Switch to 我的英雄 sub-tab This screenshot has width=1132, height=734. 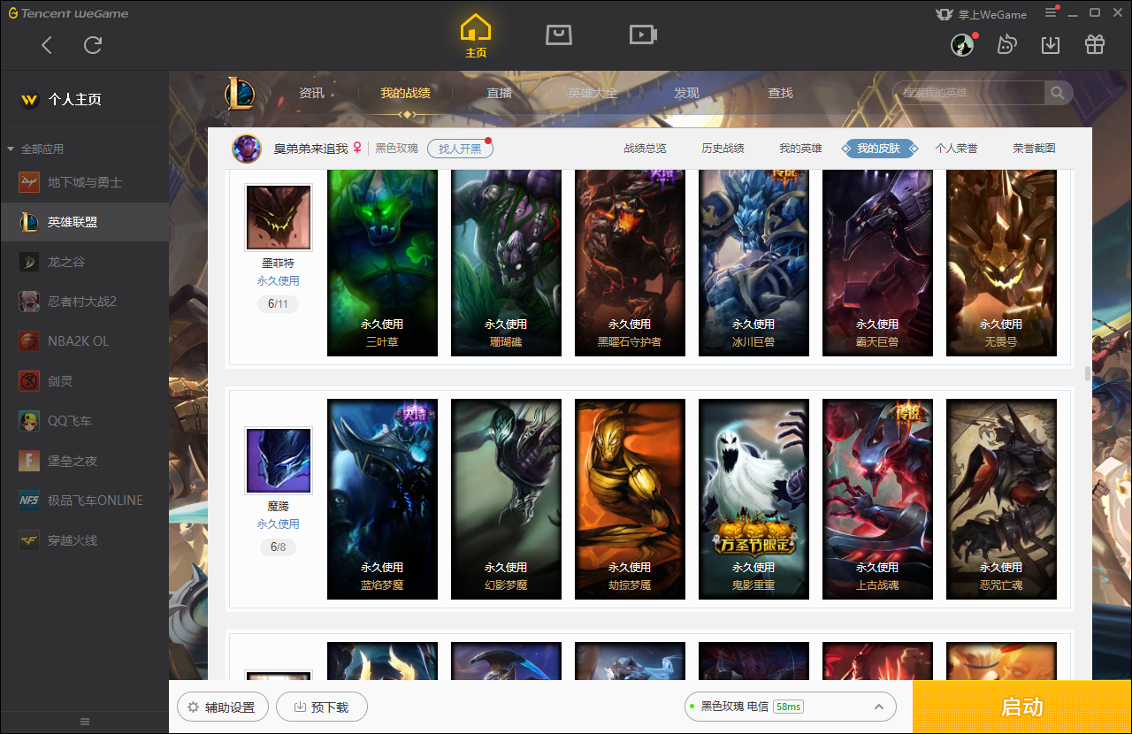pyautogui.click(x=801, y=149)
